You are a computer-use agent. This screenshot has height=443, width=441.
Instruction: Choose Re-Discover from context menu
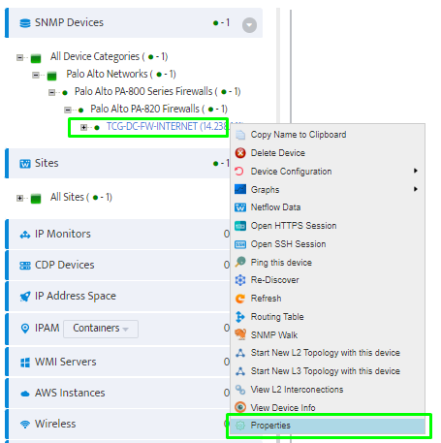coord(328,280)
